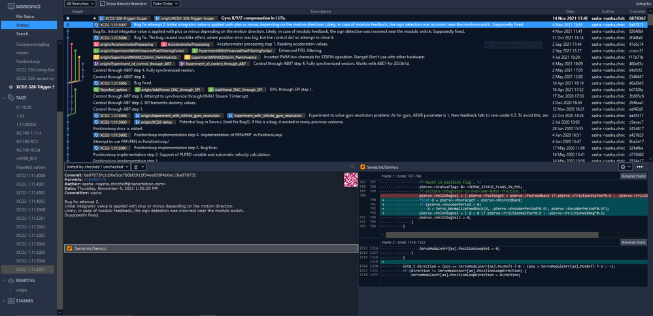653x316 pixels.
Task: Click the tag icon on Rejected_option label
Action: click(97, 90)
